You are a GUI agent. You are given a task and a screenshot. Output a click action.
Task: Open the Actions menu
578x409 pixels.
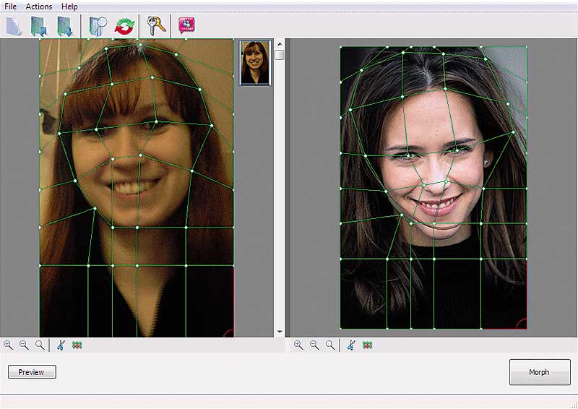click(39, 7)
